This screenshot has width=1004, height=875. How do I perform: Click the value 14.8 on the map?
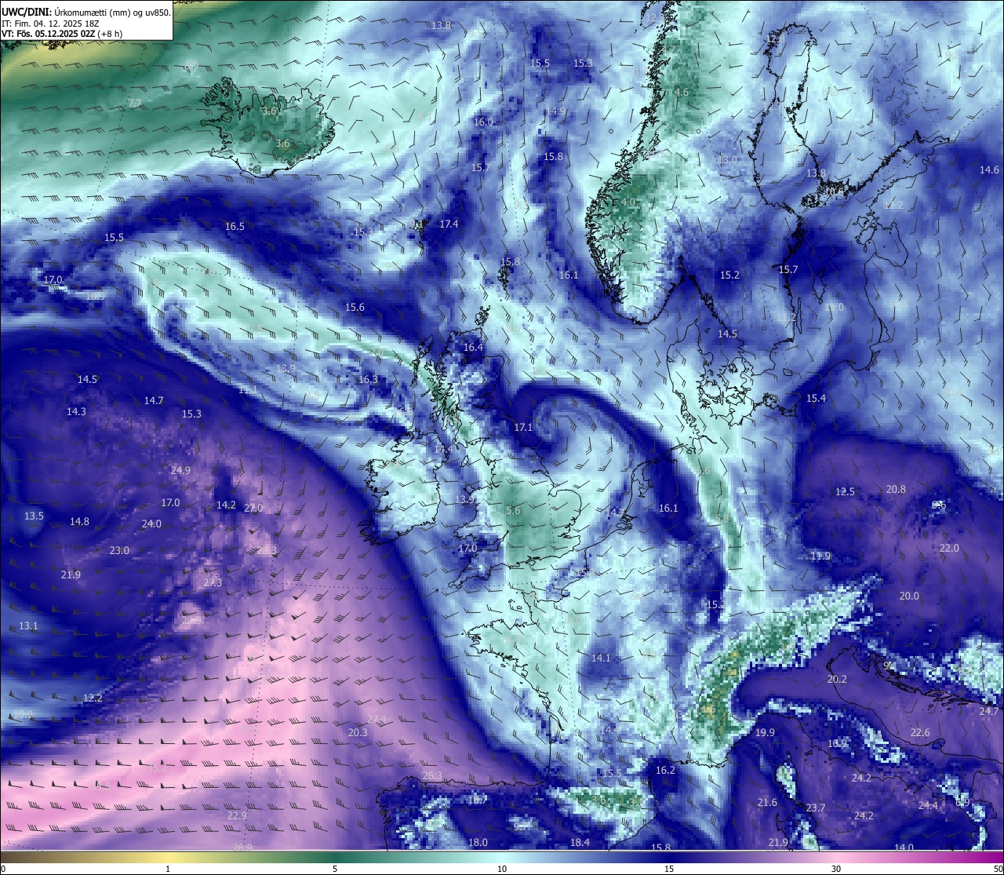coord(79,522)
